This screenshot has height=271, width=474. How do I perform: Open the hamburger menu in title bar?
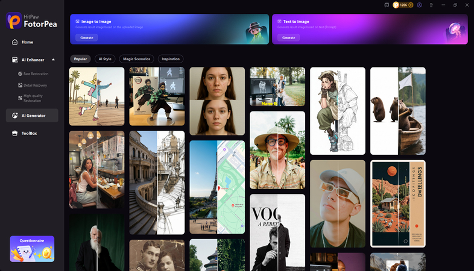[431, 5]
